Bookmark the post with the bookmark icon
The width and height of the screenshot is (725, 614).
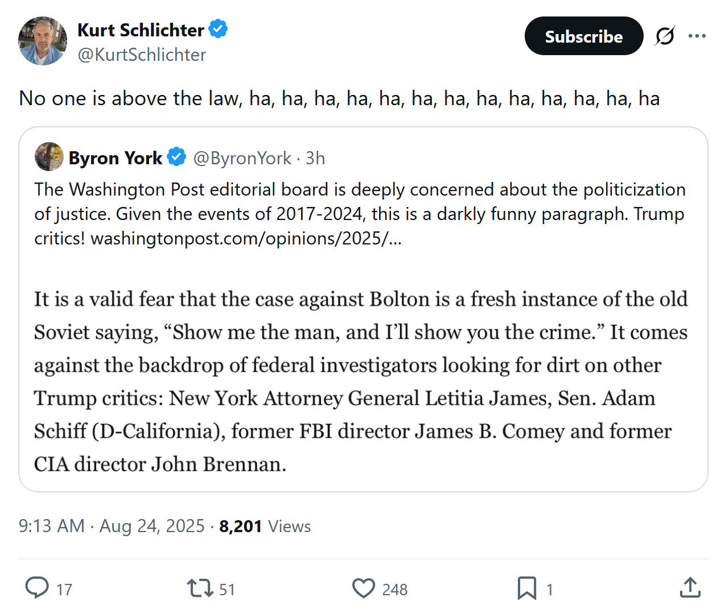coord(526,588)
